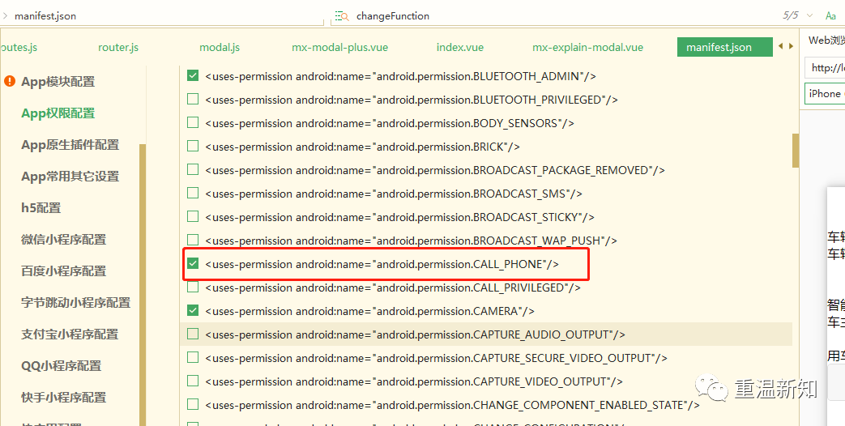Click the sidebar vertical scrollbar thumb
The image size is (845, 426).
143,285
